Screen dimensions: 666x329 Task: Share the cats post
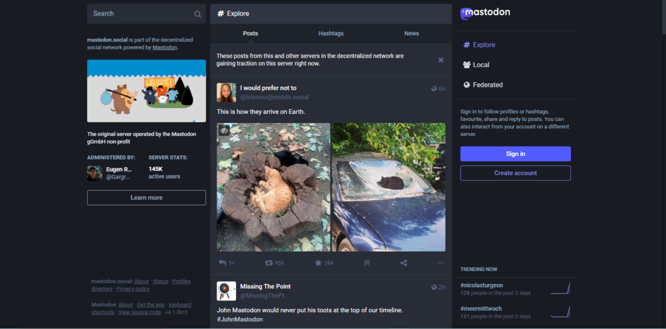click(x=403, y=263)
